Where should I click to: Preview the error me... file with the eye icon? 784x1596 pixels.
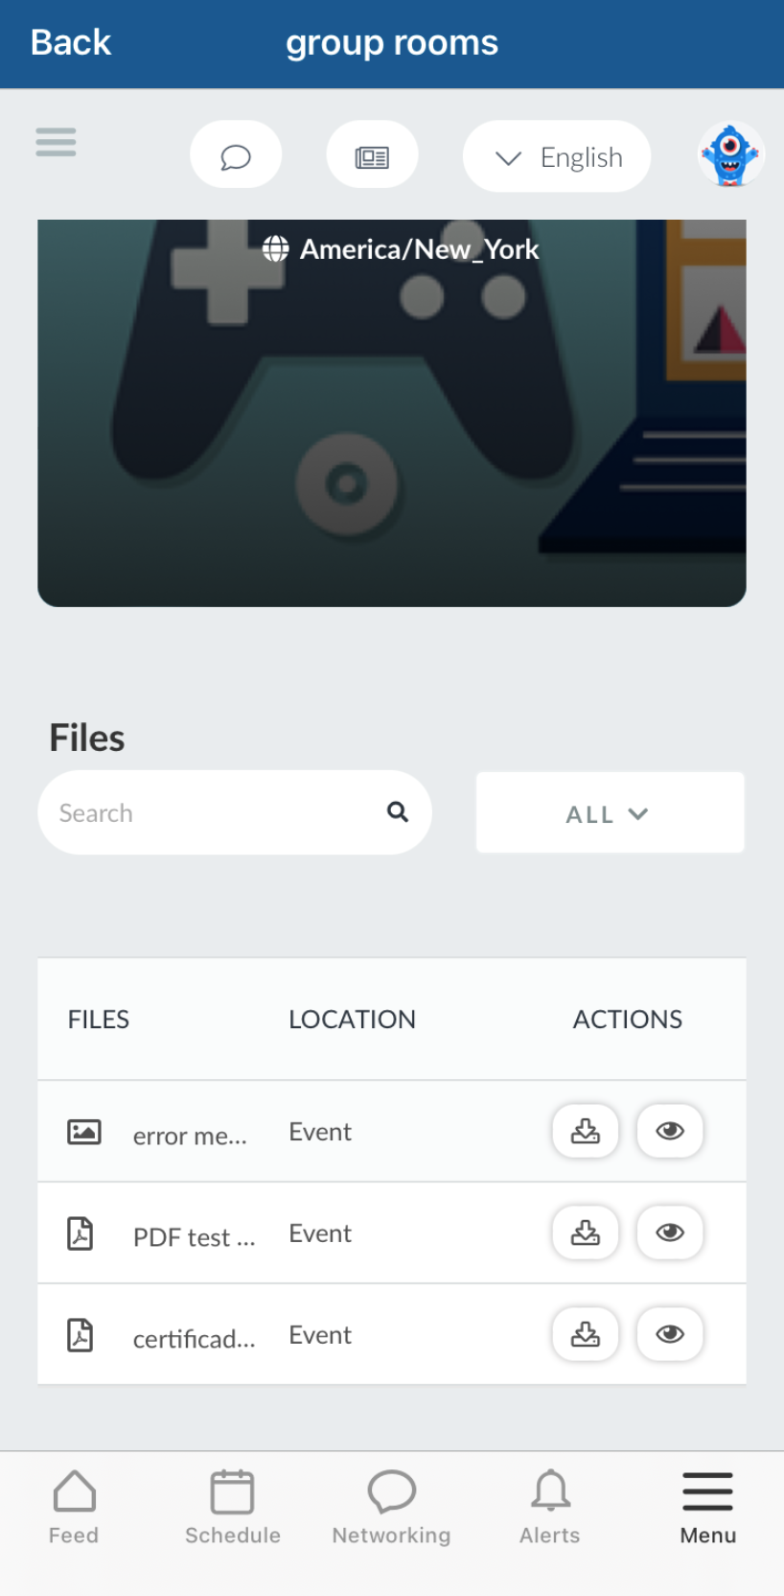670,1131
